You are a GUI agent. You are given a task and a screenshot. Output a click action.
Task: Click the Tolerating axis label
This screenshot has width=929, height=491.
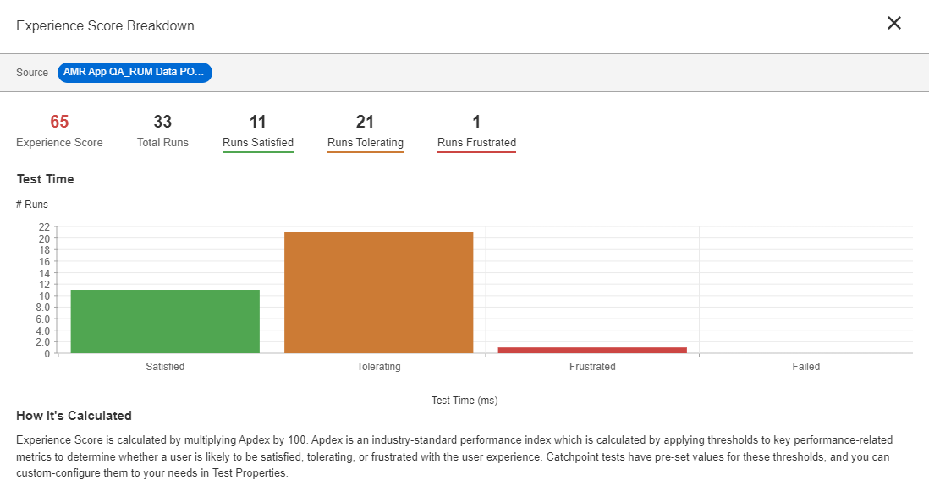click(x=378, y=367)
